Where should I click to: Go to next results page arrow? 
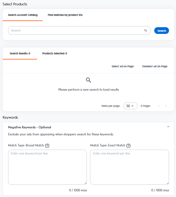click(166, 106)
